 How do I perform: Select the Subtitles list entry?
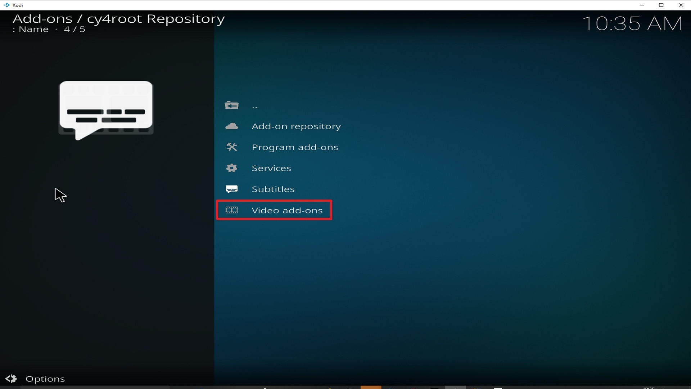(273, 189)
